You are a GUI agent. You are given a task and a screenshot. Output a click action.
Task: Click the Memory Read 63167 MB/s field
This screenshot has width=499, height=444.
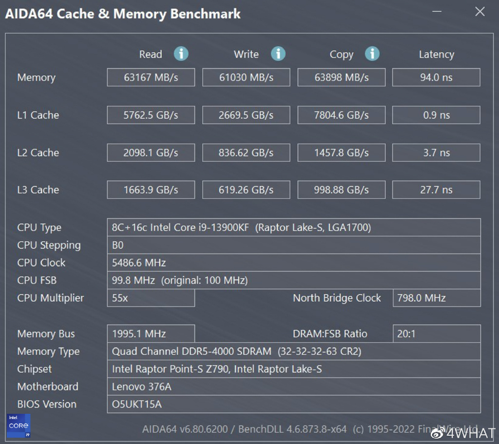point(151,77)
